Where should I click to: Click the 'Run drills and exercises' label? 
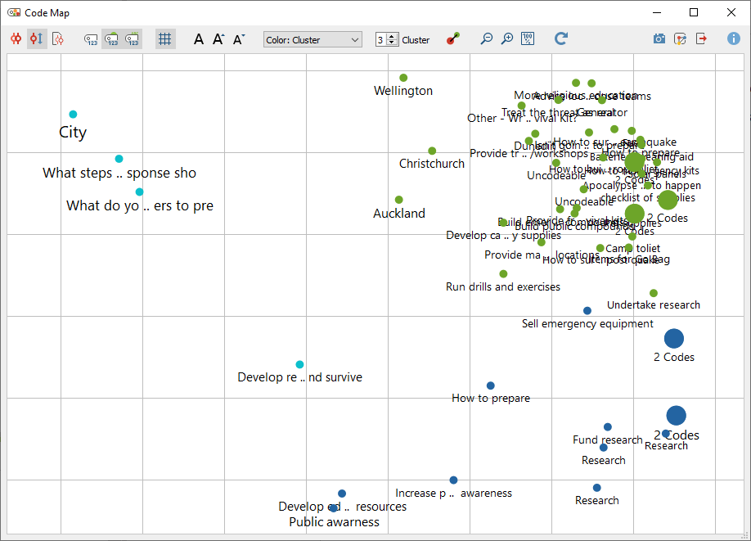503,286
